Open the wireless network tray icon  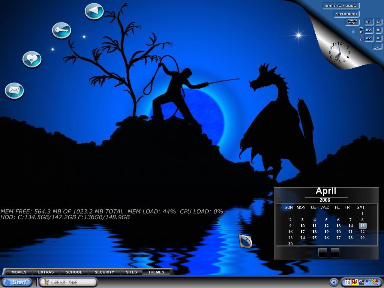point(368,282)
